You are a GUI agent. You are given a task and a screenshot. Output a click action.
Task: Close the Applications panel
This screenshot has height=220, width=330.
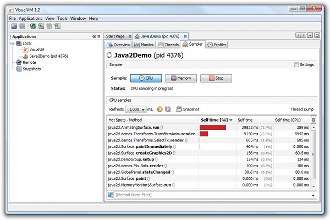[x=98, y=36]
